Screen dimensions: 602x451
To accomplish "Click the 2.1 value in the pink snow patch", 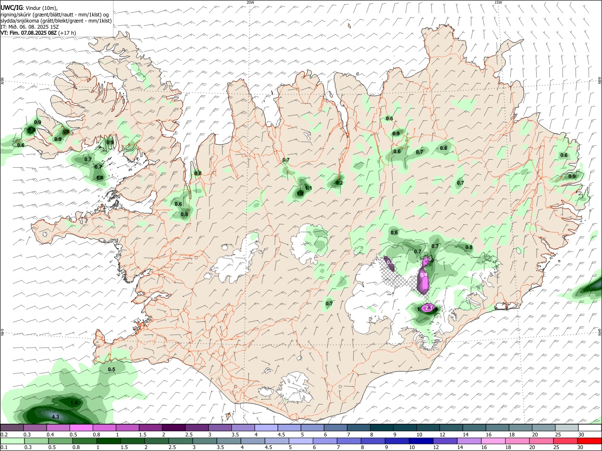I will (x=428, y=308).
